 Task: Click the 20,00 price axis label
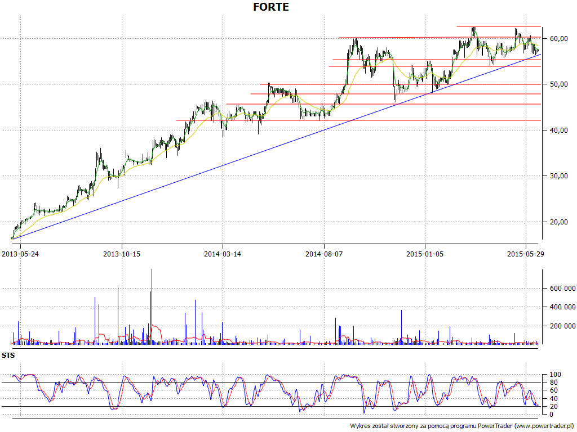(x=560, y=222)
